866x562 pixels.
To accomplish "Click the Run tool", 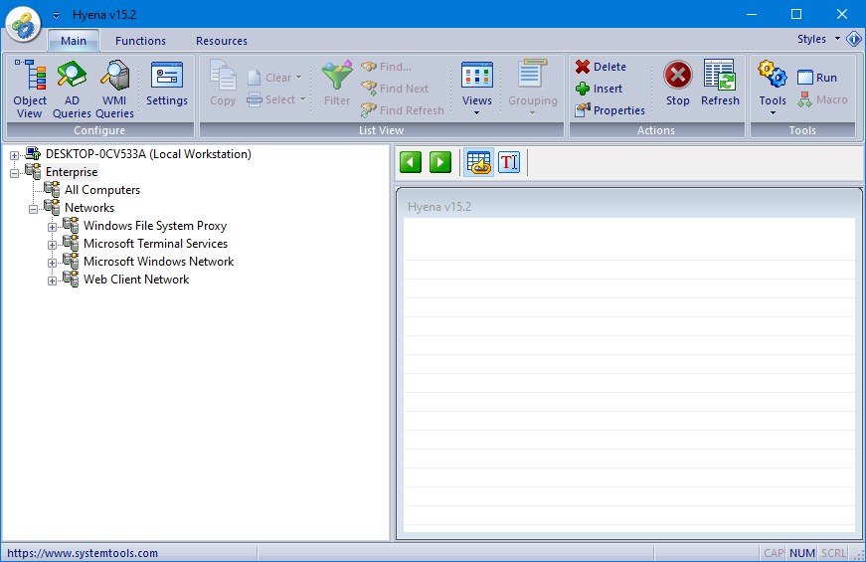I will click(x=817, y=78).
